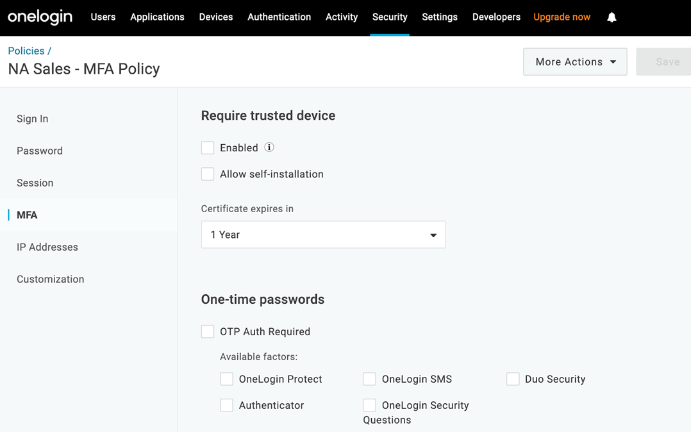Click the NA Sales - MFA Policy title
The height and width of the screenshot is (432, 691).
click(84, 69)
